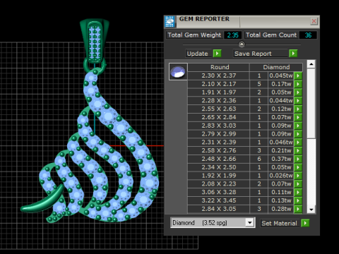Click the 0.17tw weight cell
This screenshot has height=254, width=339.
pyautogui.click(x=281, y=84)
